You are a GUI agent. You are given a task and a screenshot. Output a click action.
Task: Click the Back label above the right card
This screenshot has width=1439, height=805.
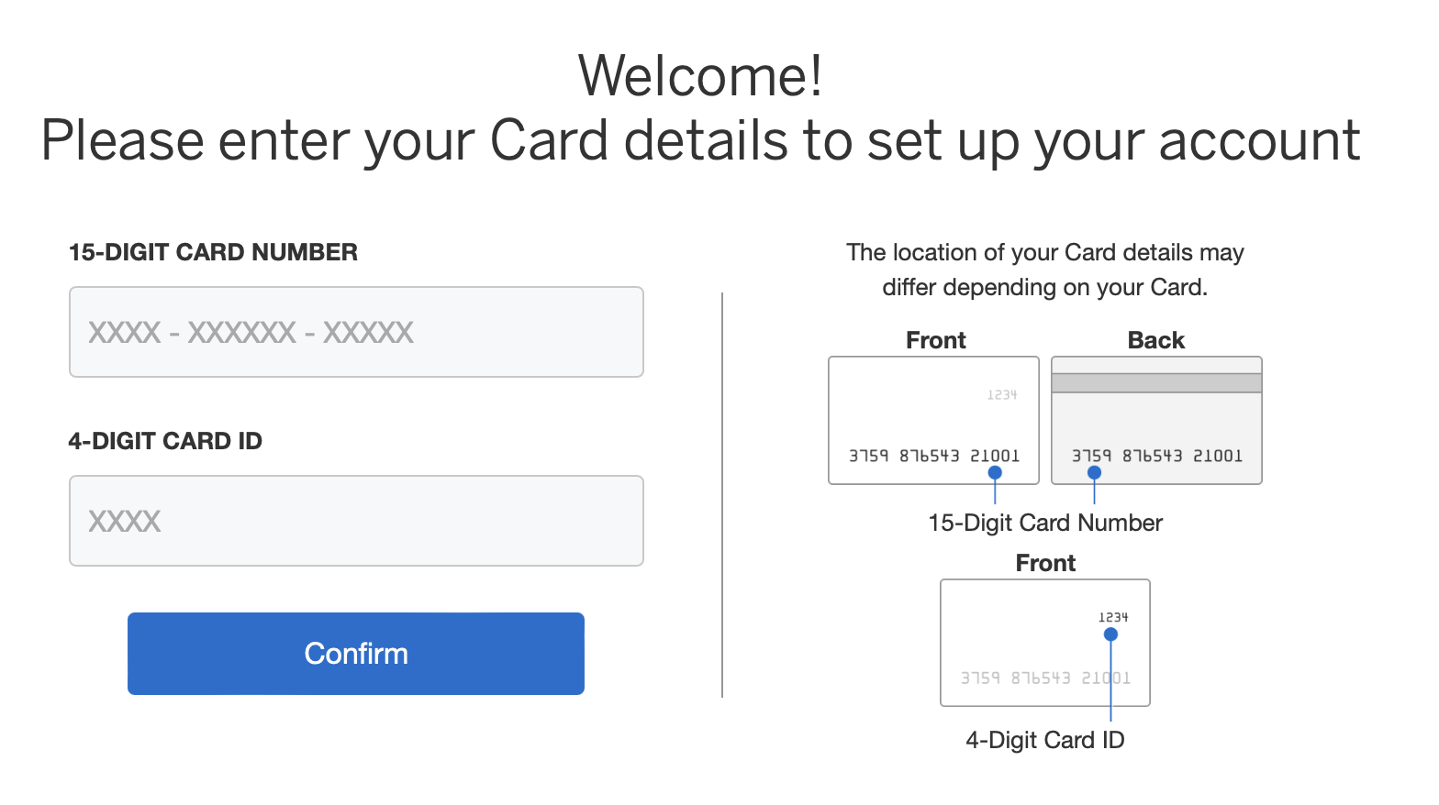click(1155, 339)
